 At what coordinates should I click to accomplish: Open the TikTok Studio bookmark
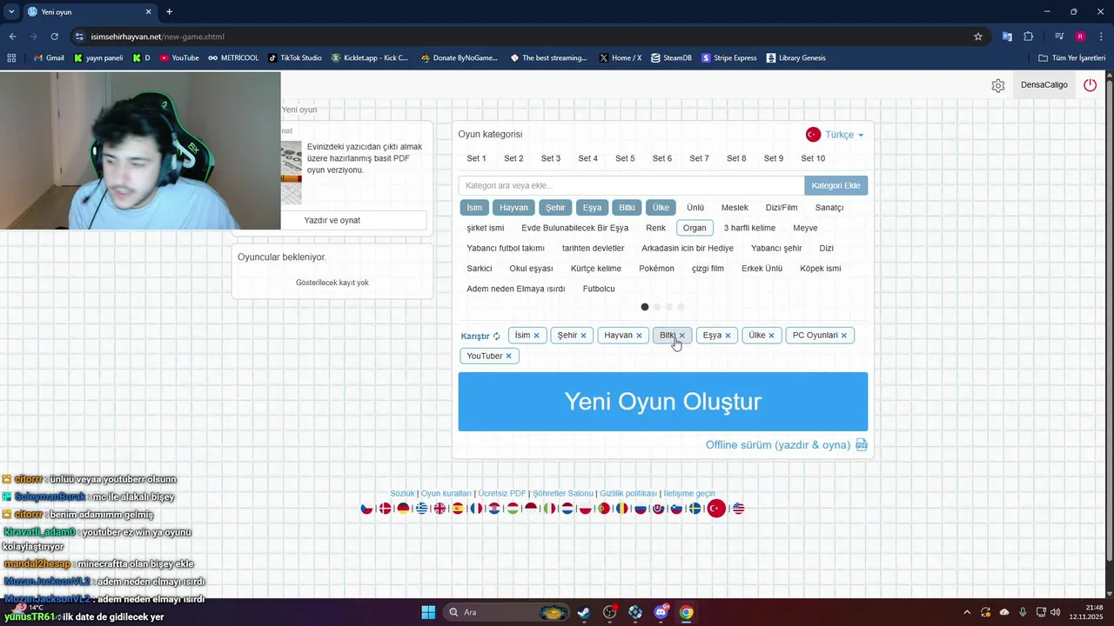point(295,58)
